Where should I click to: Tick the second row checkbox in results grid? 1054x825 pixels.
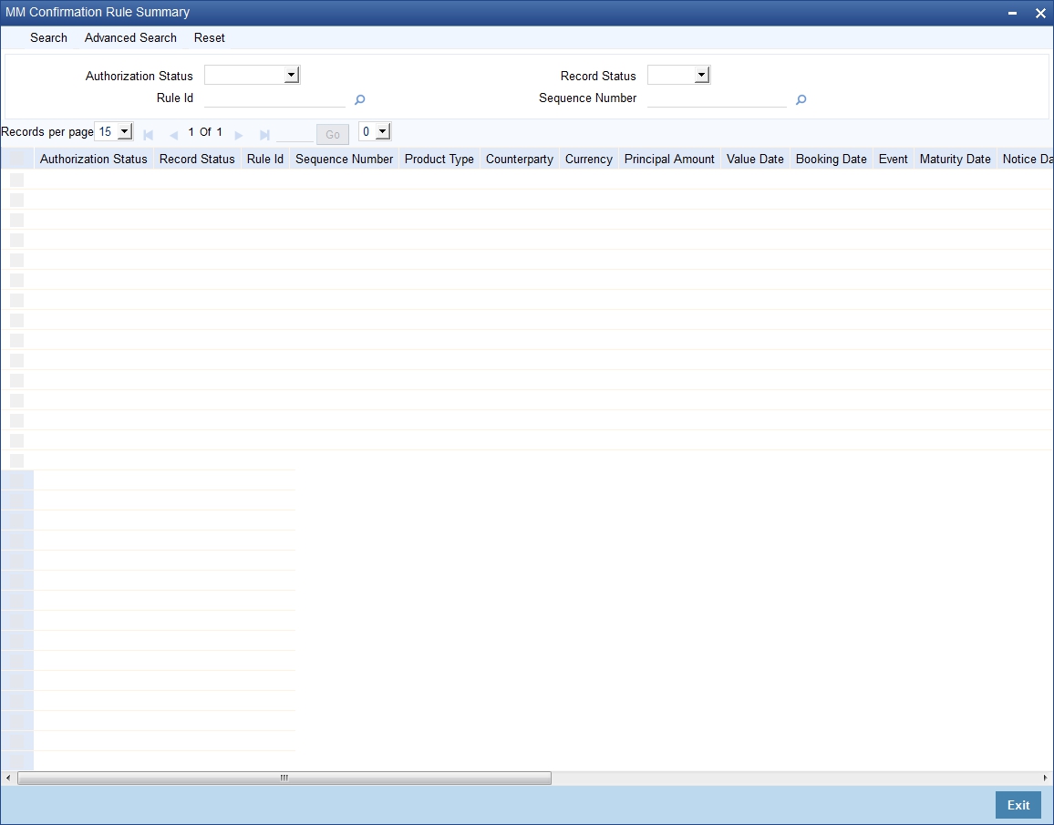[x=16, y=200]
